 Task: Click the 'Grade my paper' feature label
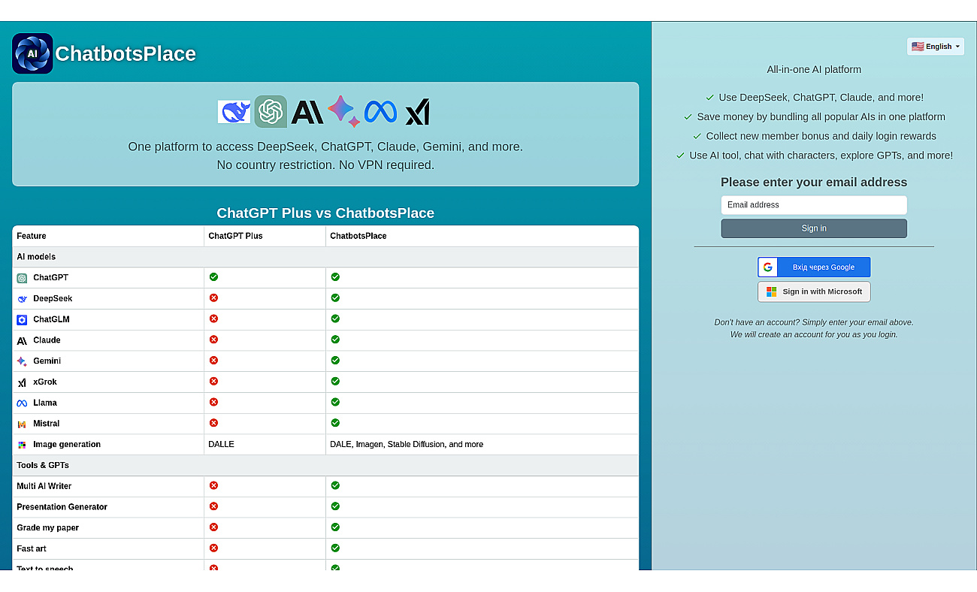point(47,528)
